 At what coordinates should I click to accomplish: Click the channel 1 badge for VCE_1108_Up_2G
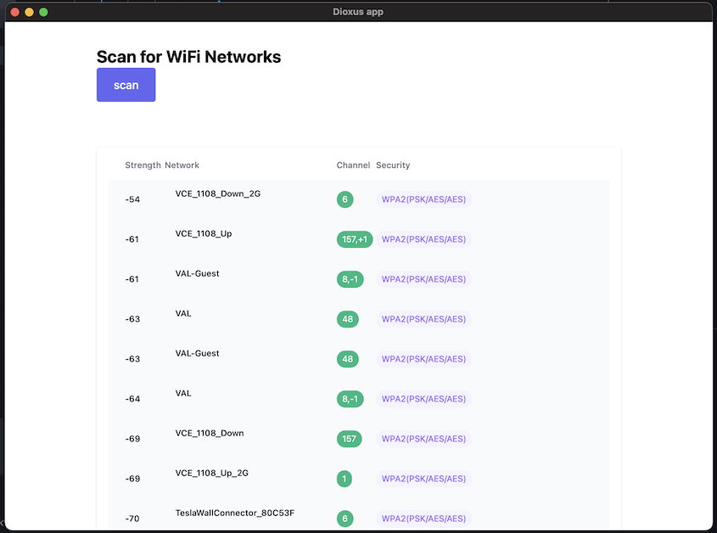[x=344, y=479]
